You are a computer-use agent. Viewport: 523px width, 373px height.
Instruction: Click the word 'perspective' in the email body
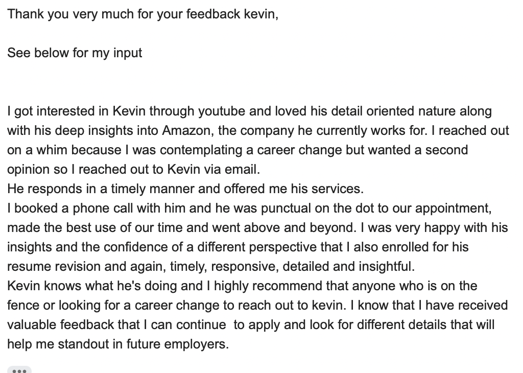(282, 247)
